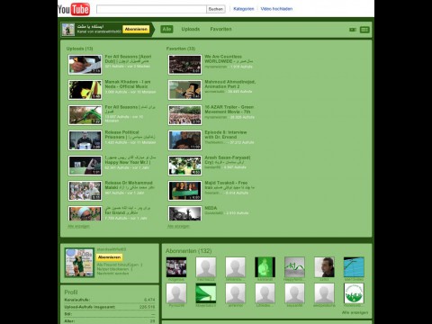Select the Uploads tab
Screen dimensions: 432x324
click(191, 29)
